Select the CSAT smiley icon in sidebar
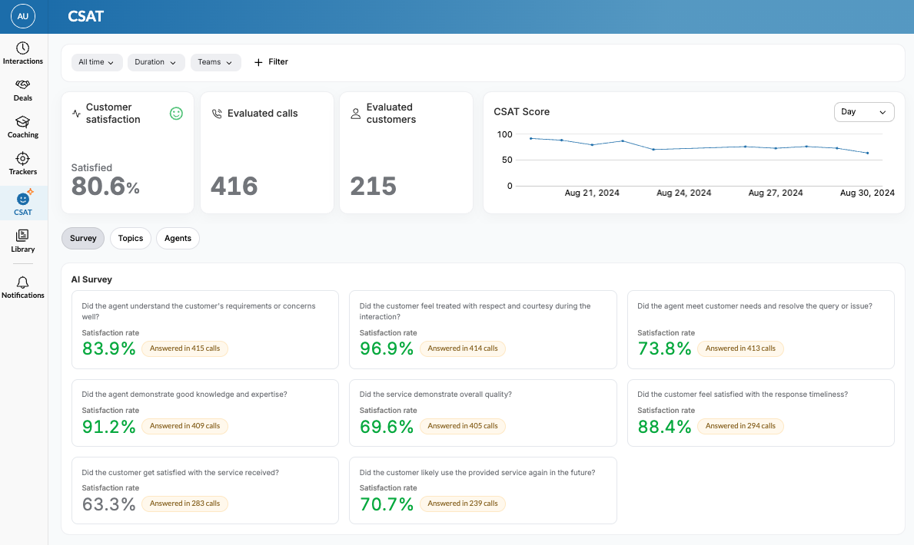 23,198
